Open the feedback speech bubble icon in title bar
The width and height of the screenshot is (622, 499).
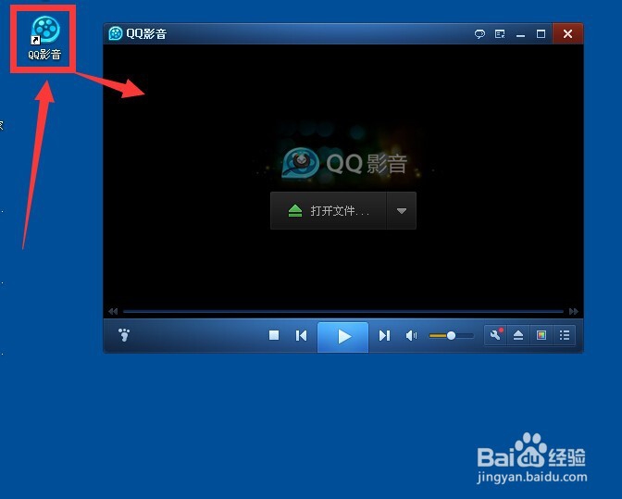(480, 34)
